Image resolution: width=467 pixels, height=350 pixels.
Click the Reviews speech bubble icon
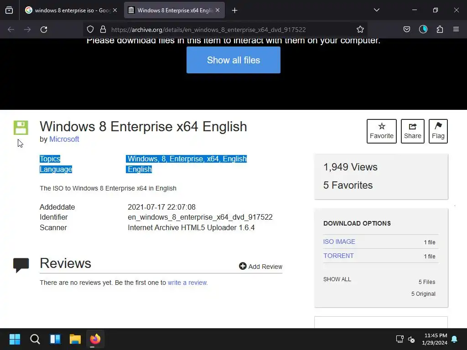21,265
